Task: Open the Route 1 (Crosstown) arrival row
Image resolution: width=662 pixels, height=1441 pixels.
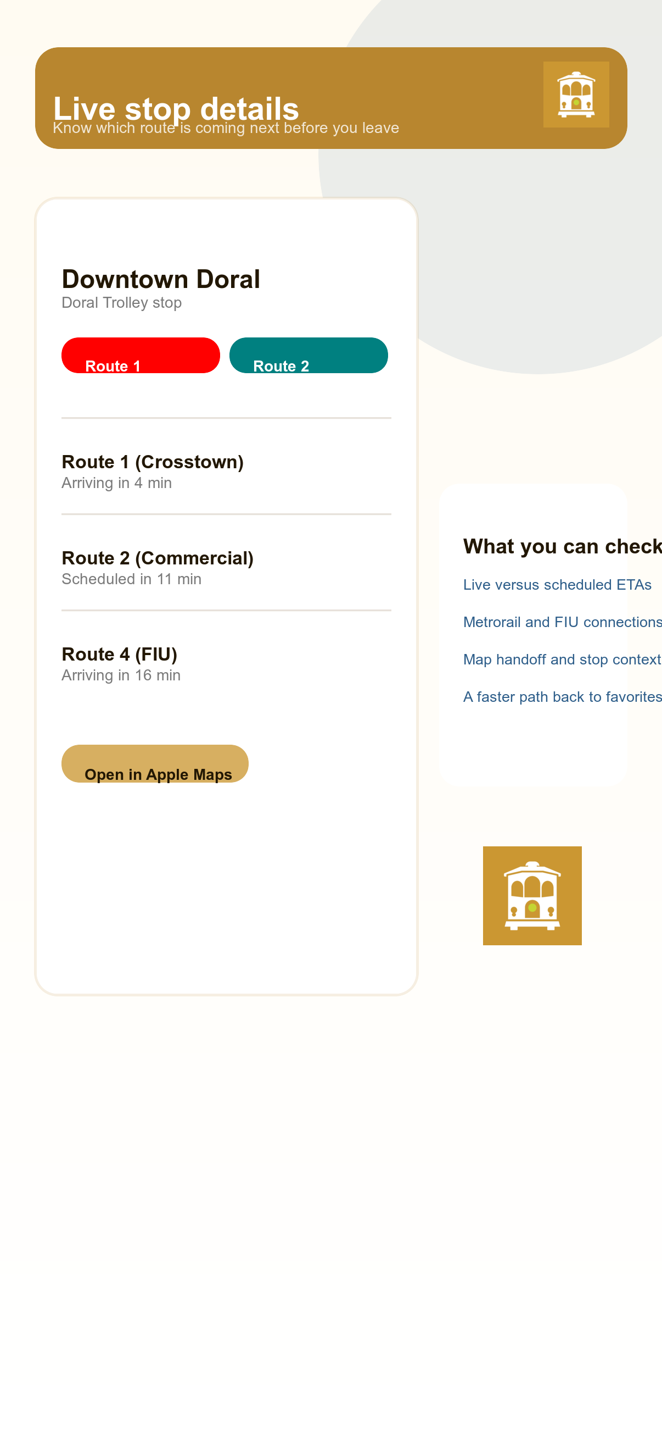Action: coord(226,472)
